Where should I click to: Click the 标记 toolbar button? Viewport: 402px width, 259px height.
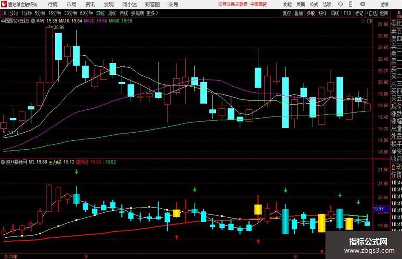point(359,13)
